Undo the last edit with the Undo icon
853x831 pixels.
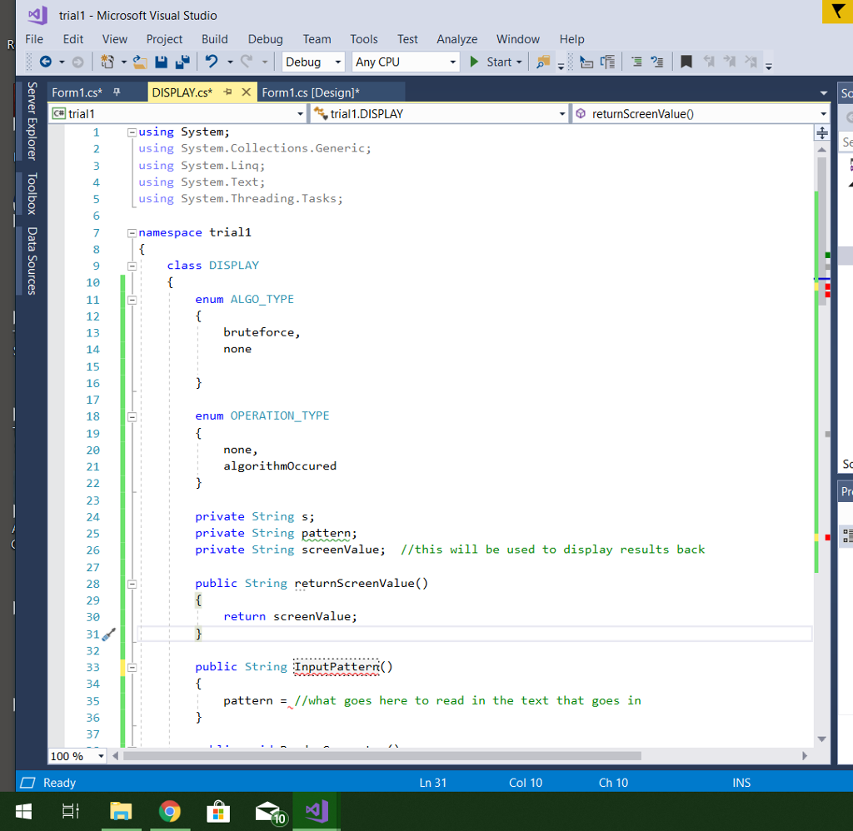click(213, 62)
